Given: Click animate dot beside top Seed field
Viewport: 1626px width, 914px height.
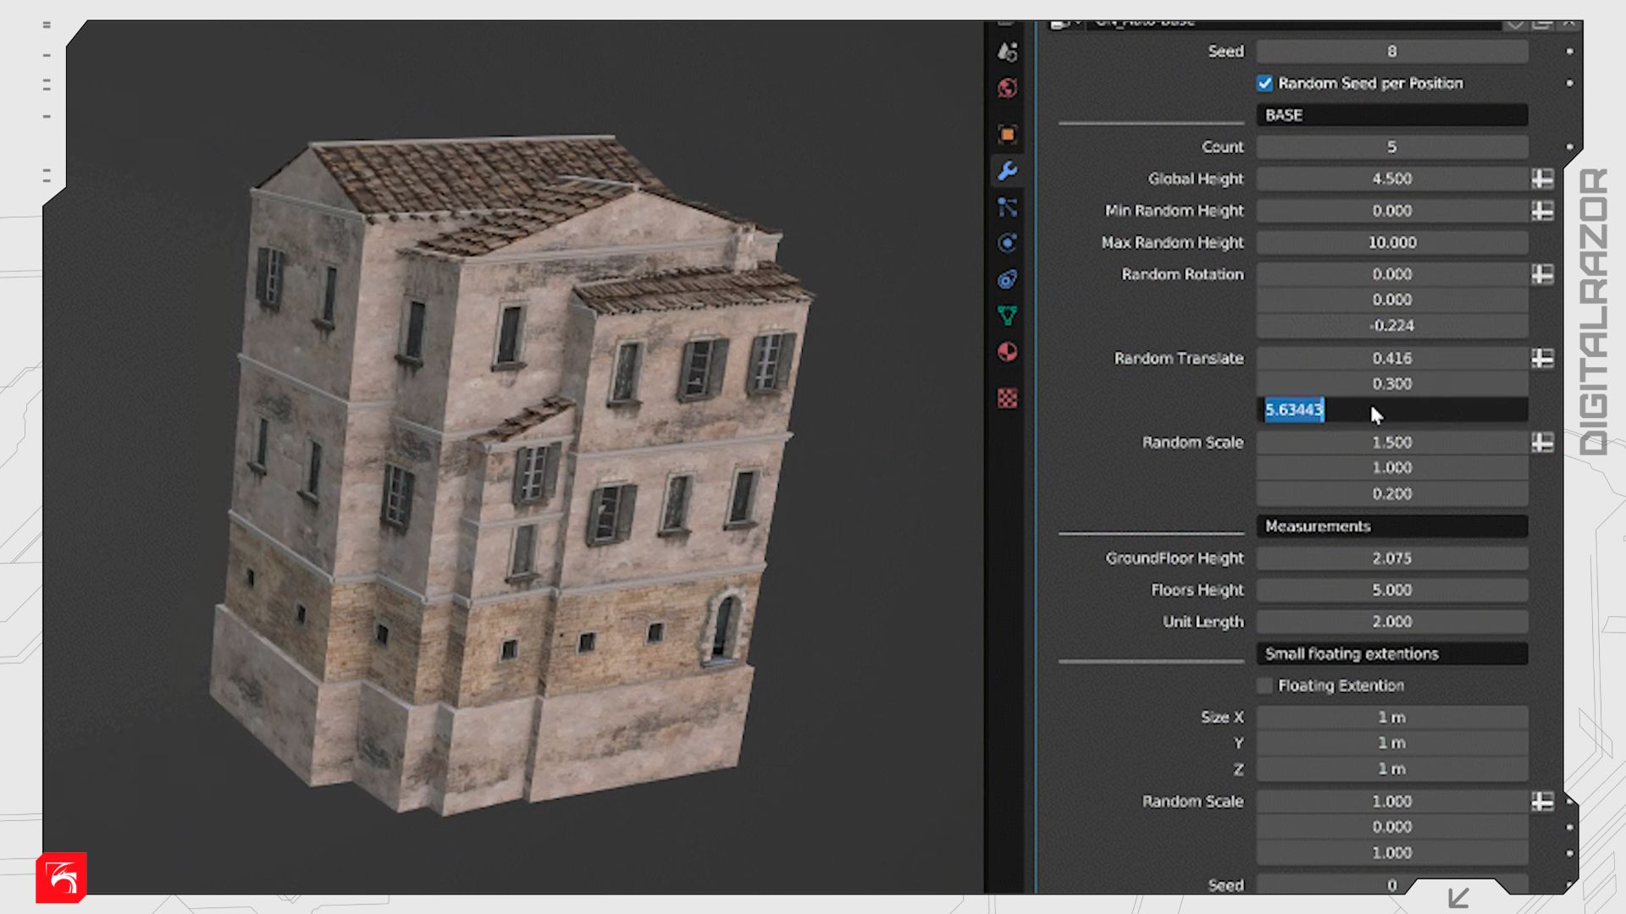Looking at the screenshot, I should click(1569, 52).
